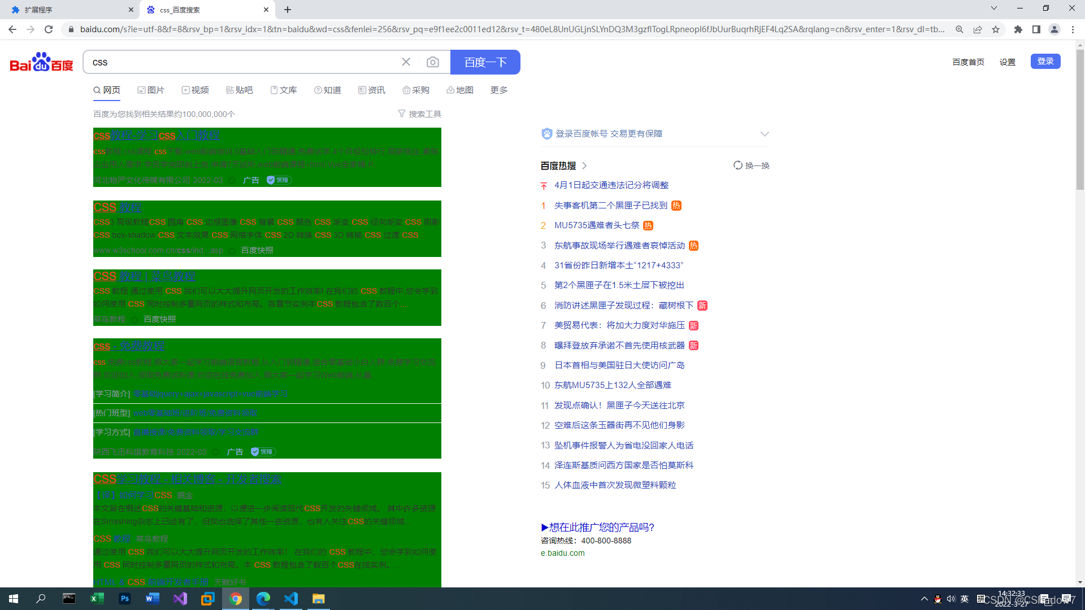
Task: Refresh hot list with 换一换
Action: coord(752,165)
